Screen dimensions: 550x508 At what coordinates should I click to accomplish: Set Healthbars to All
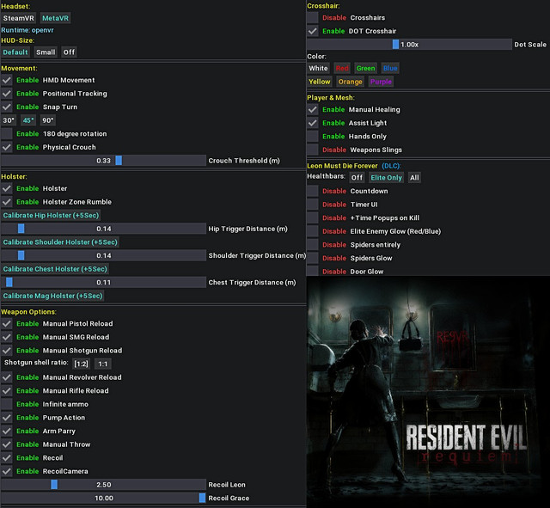pos(414,178)
